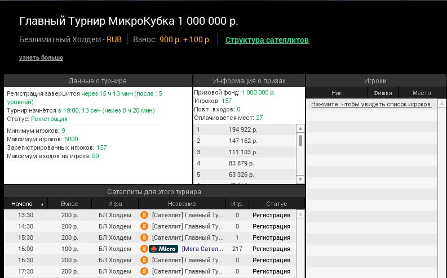Sort players by Фишки column

coord(382,93)
